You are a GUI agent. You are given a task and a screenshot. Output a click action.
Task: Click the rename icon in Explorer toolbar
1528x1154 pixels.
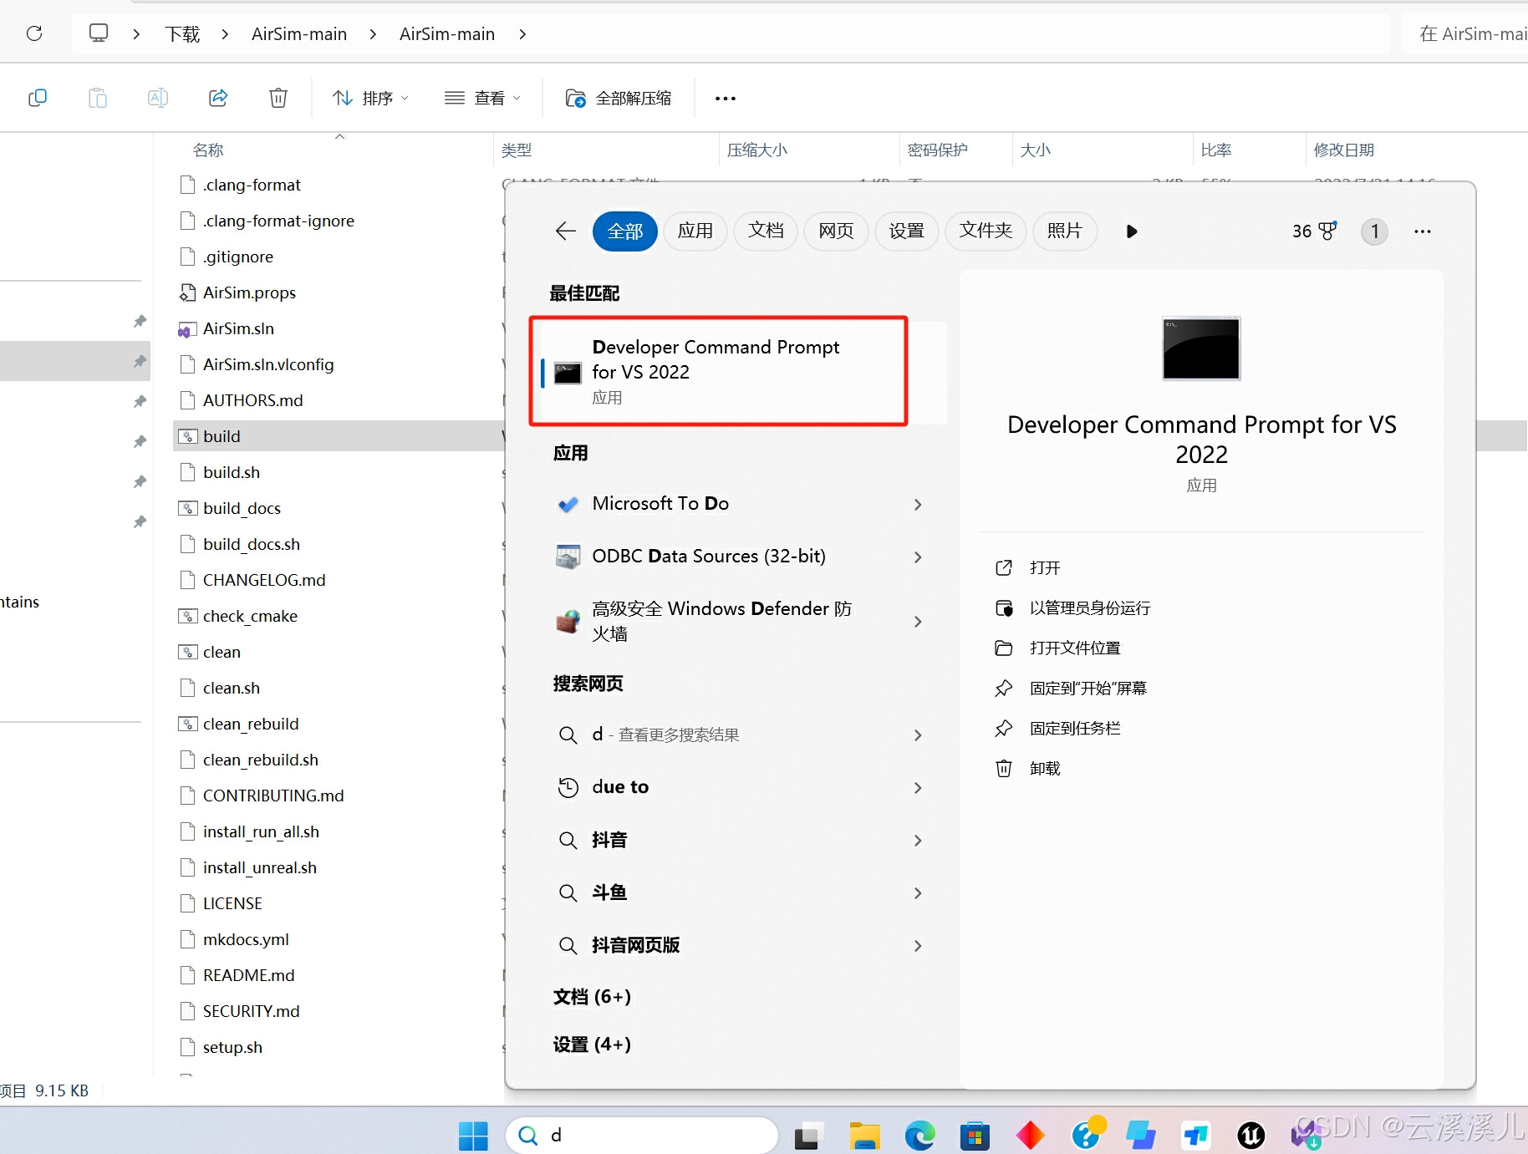click(x=158, y=98)
